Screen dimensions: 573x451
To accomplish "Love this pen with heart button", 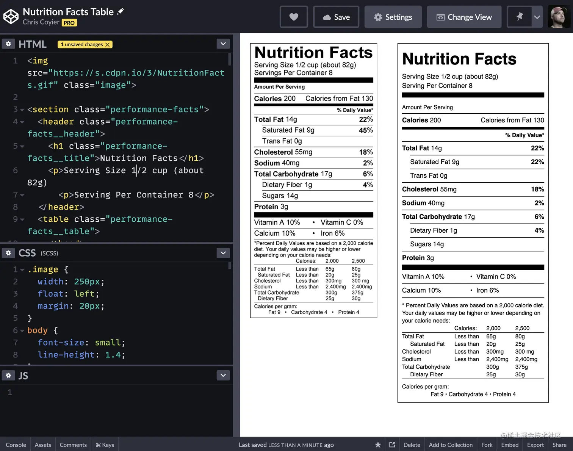I will pos(294,17).
